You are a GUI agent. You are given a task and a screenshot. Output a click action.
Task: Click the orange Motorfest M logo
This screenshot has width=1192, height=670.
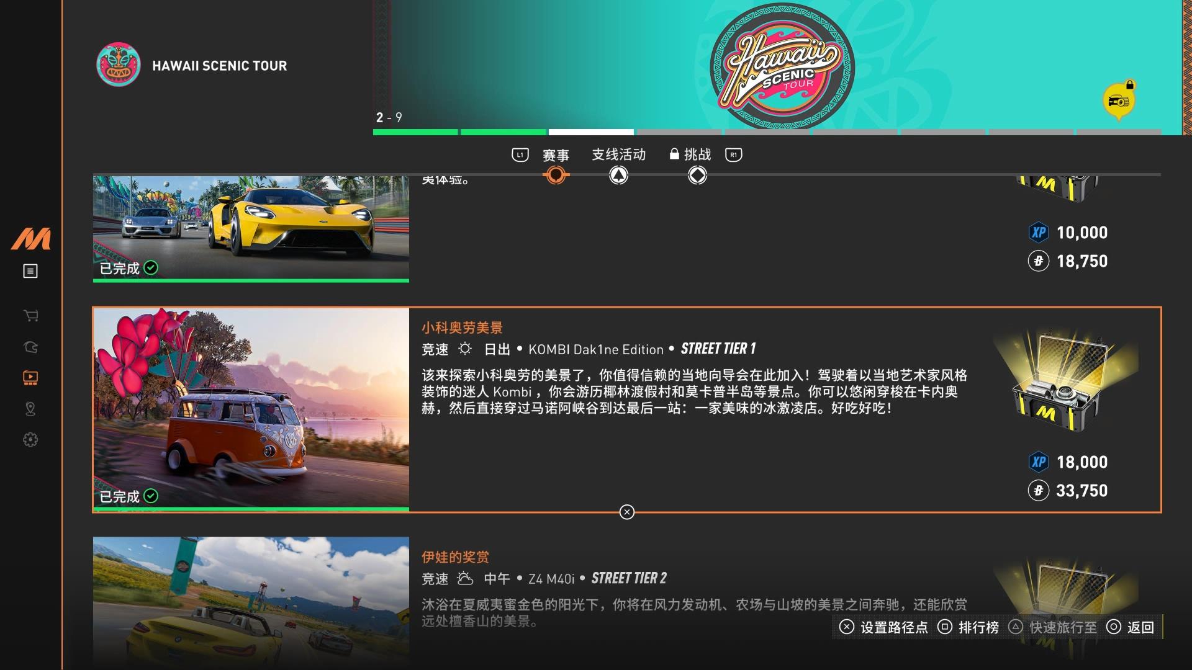(30, 239)
